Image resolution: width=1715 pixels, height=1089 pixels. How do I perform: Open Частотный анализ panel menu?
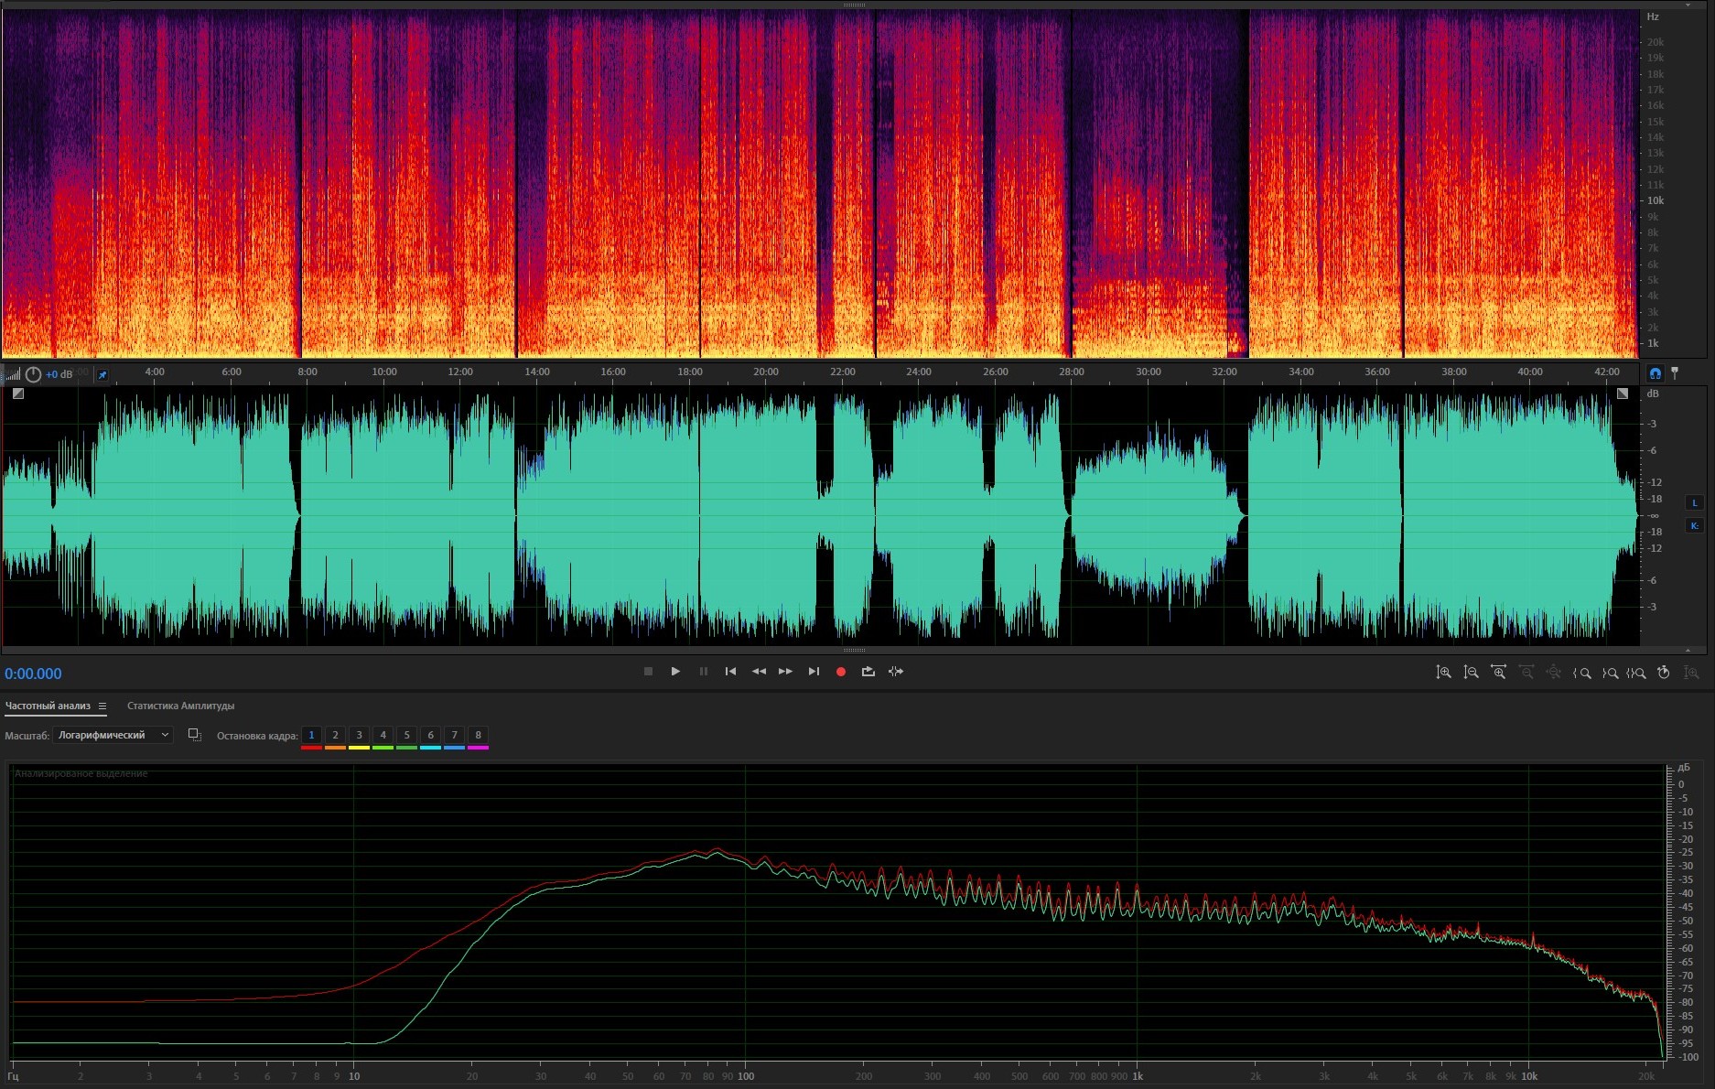click(102, 706)
